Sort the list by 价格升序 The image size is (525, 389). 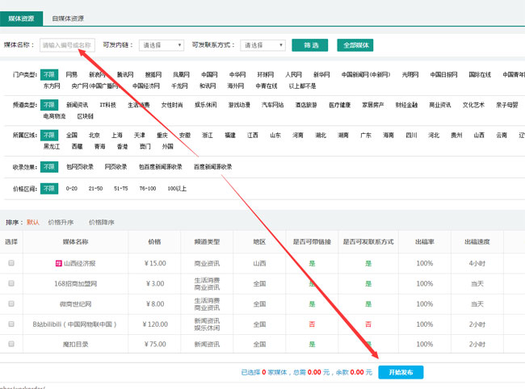click(61, 222)
